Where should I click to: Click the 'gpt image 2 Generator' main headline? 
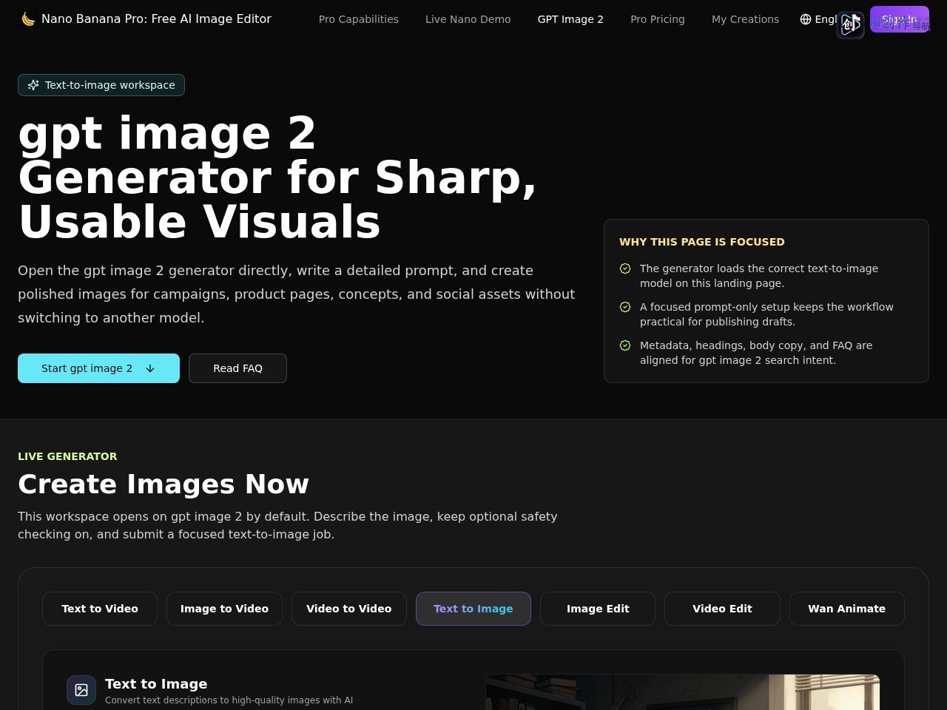point(277,177)
